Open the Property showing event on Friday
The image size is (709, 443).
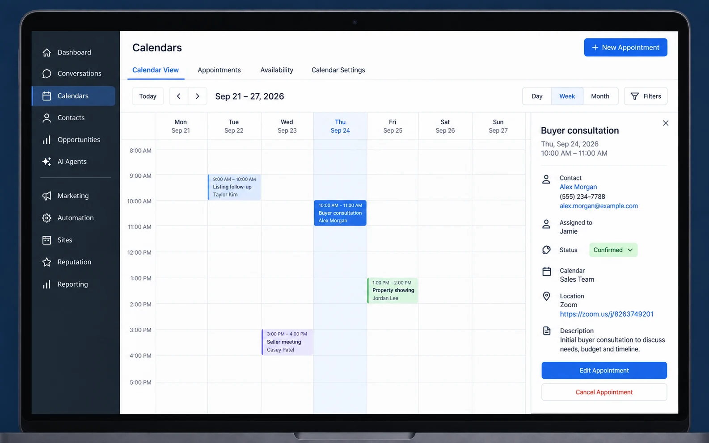coord(392,291)
